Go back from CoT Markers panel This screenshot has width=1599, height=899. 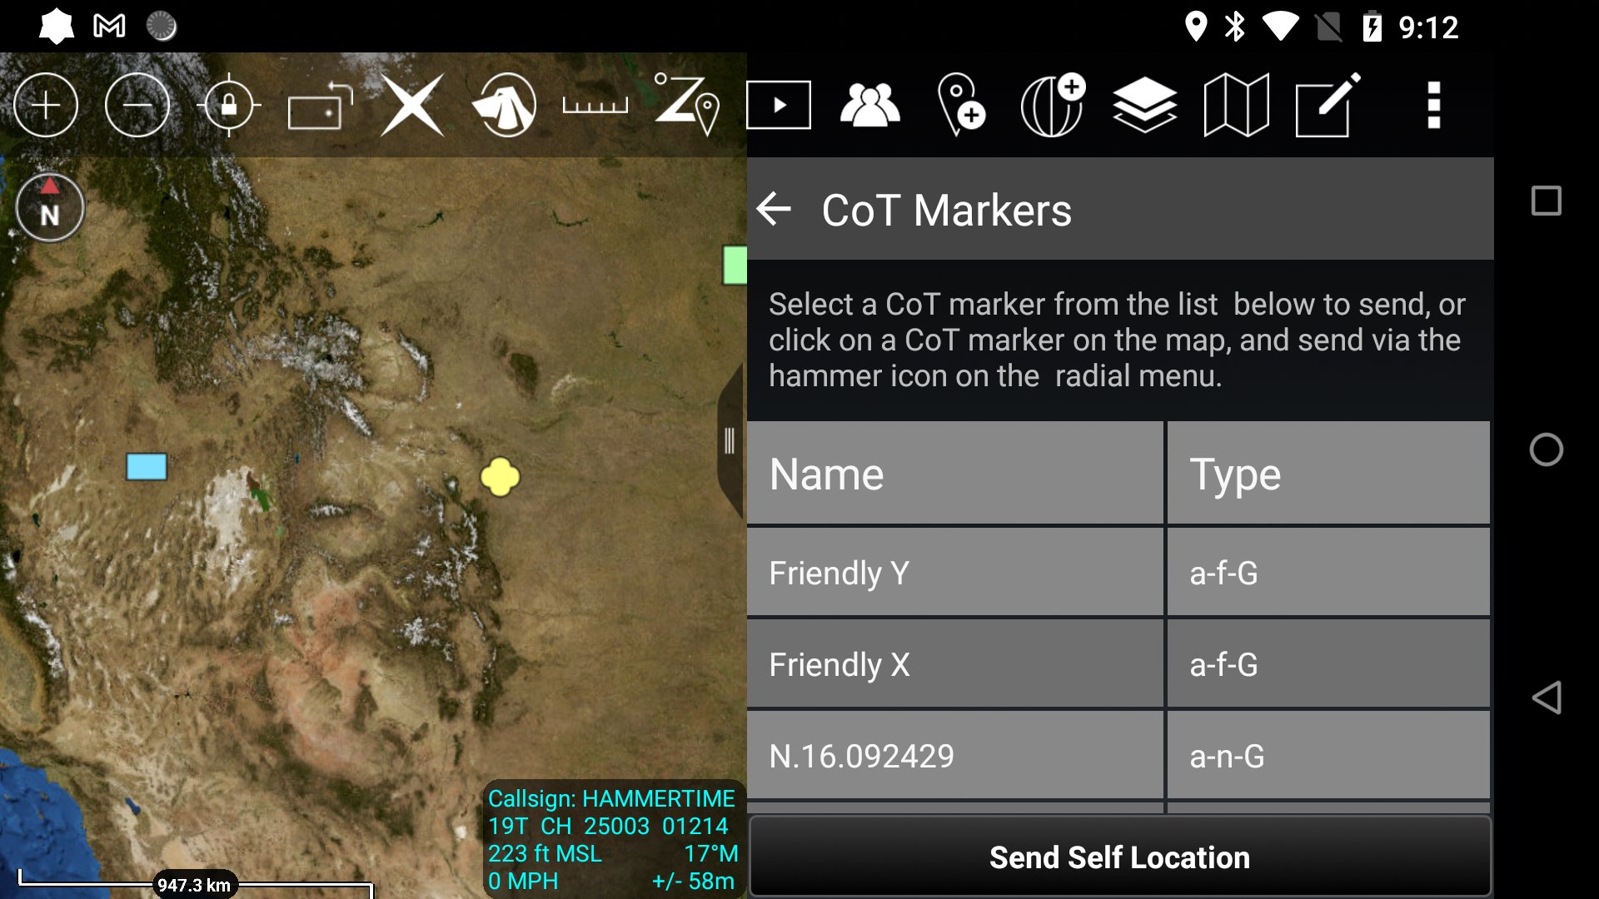point(774,209)
